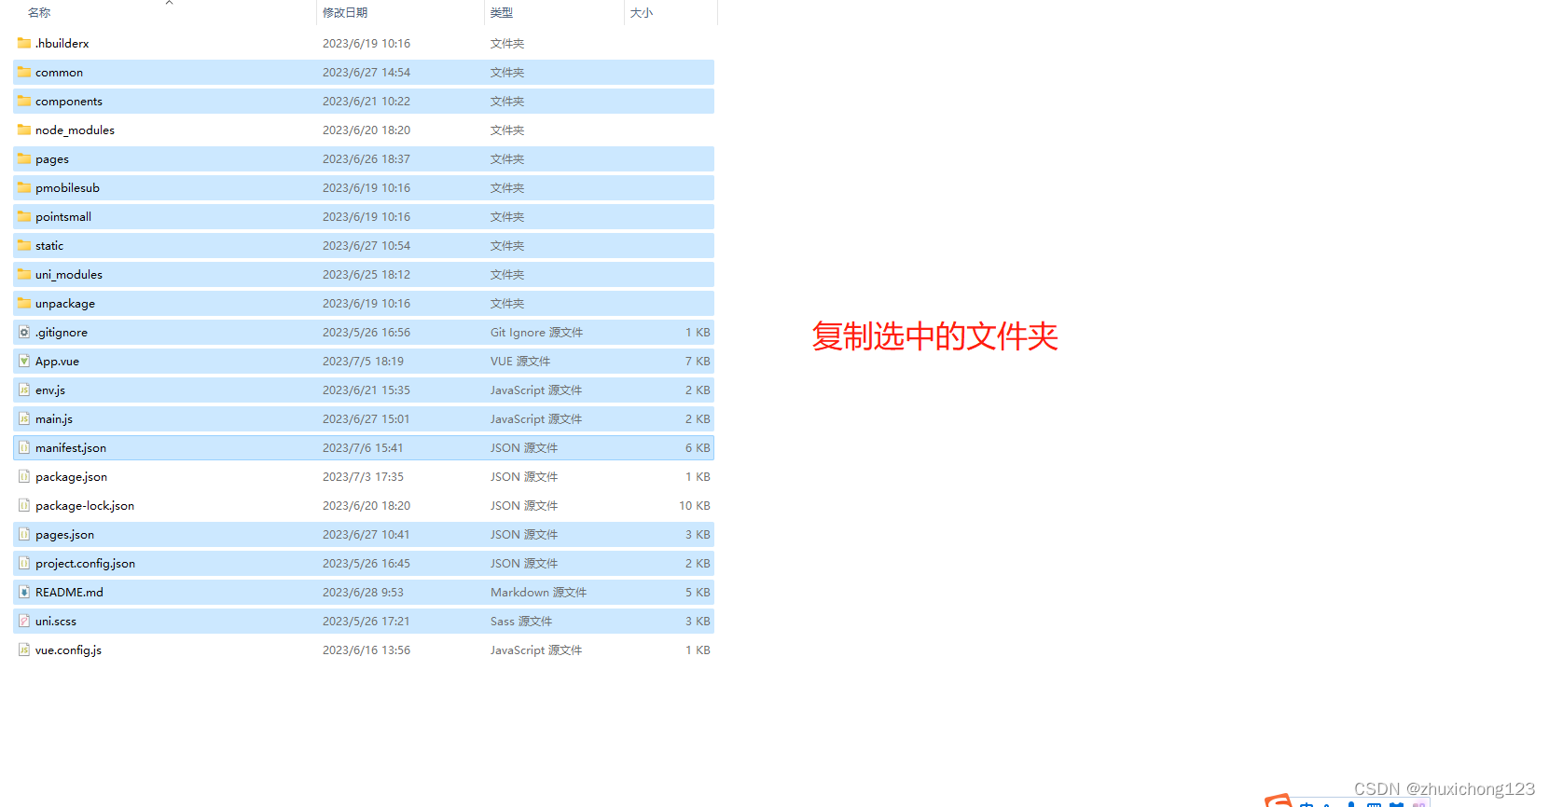Click the unpackage folder icon

pyautogui.click(x=24, y=303)
